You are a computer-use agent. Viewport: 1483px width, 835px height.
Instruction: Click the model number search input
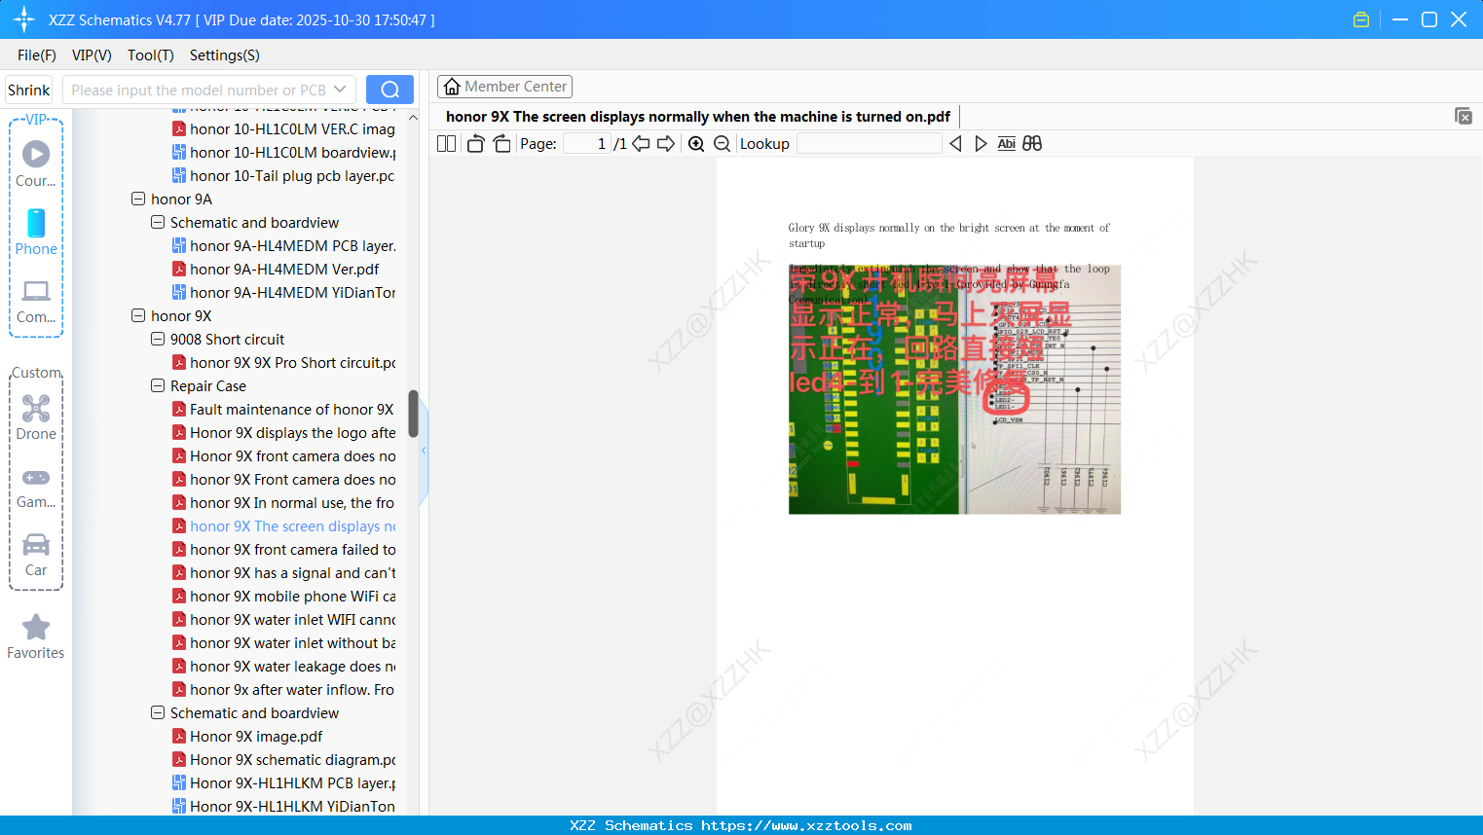tap(199, 90)
